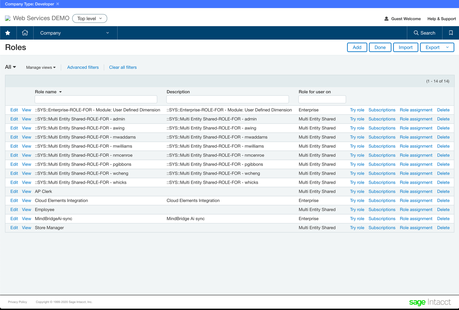Open Role assignment for nmcenroe role
The height and width of the screenshot is (310, 459).
tap(416, 155)
